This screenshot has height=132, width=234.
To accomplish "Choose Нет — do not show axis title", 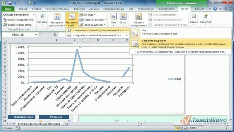I will point(181,33).
